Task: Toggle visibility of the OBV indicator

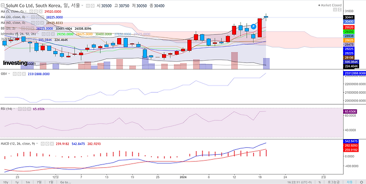Action: point(15,74)
